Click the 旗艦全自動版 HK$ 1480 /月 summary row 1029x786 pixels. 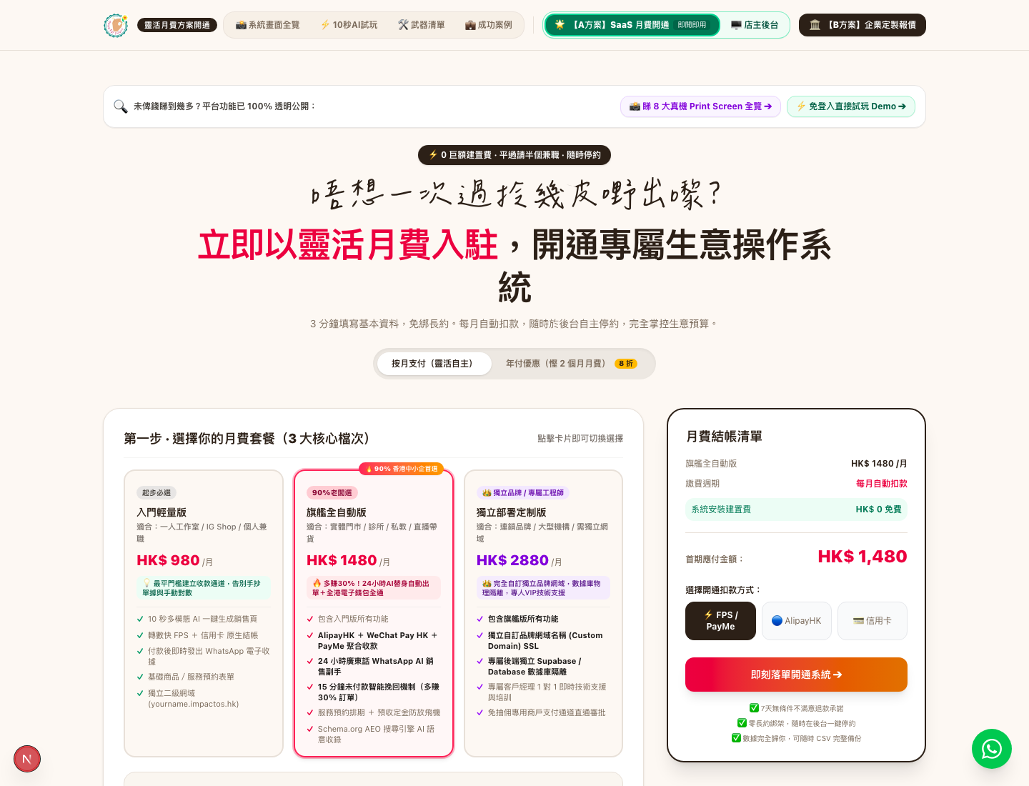click(x=796, y=464)
